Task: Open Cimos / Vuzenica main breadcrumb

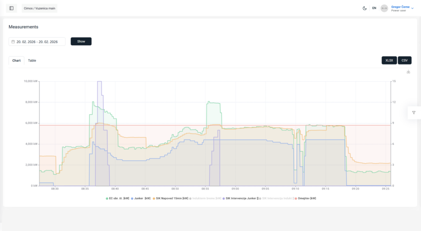Action: coord(39,8)
